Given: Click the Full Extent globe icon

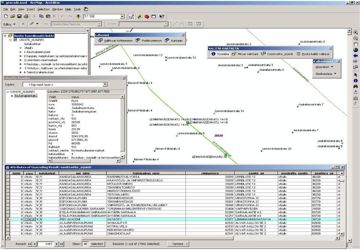Looking at the screenshot, I should (x=355, y=50).
